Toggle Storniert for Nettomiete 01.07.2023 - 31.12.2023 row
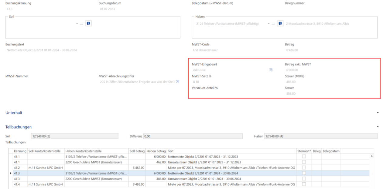Screen dimensions: 383x189 [x=304, y=156]
